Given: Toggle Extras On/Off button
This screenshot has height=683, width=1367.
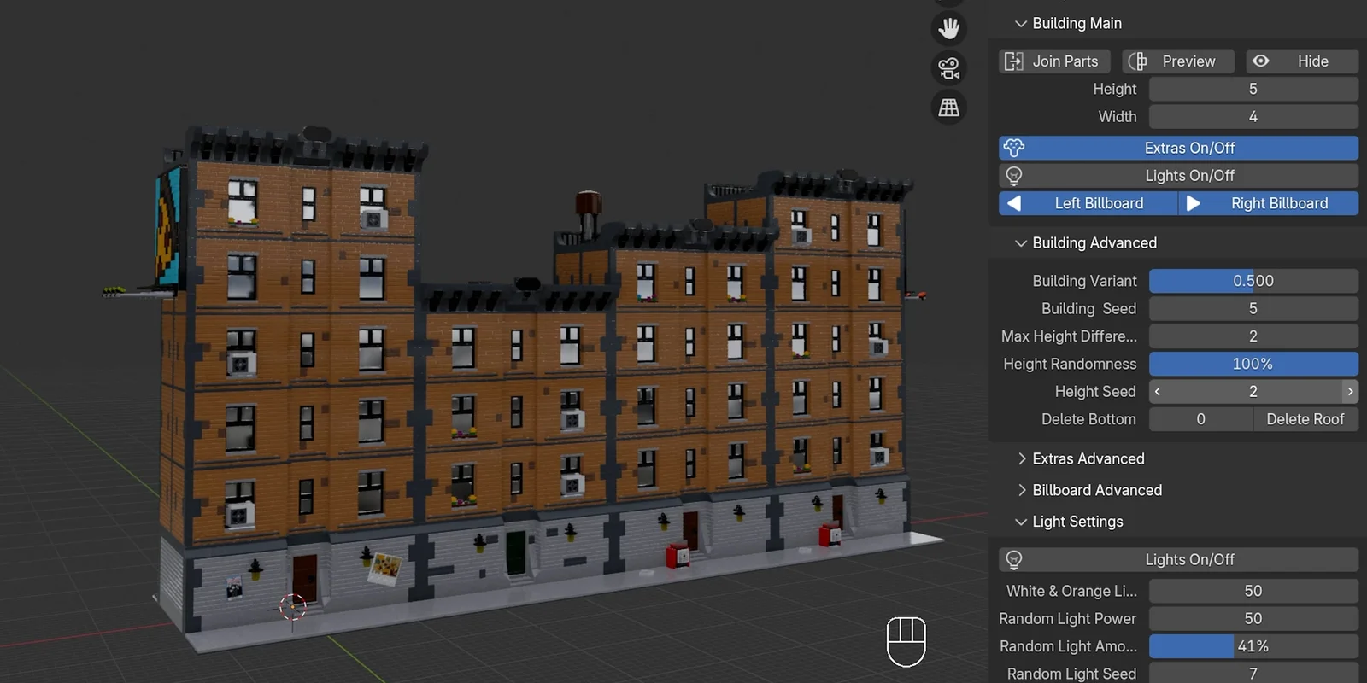Looking at the screenshot, I should [x=1178, y=148].
